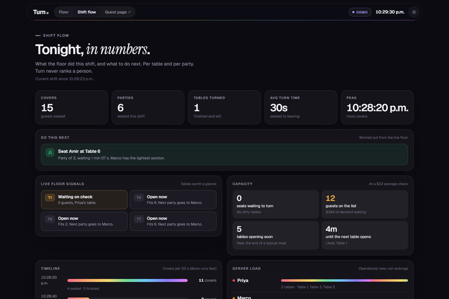Click the T6 table badge
Screen dimensions: 449x299
(x=50, y=219)
